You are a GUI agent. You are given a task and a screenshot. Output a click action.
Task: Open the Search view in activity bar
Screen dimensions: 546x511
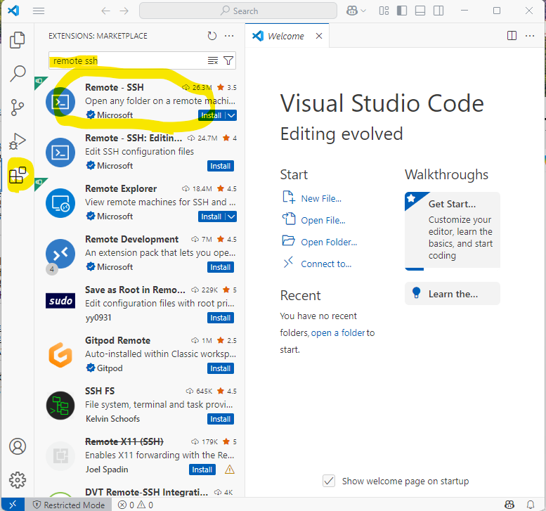(x=17, y=74)
